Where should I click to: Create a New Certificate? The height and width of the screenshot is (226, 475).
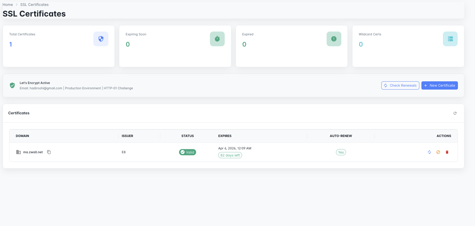[439, 85]
